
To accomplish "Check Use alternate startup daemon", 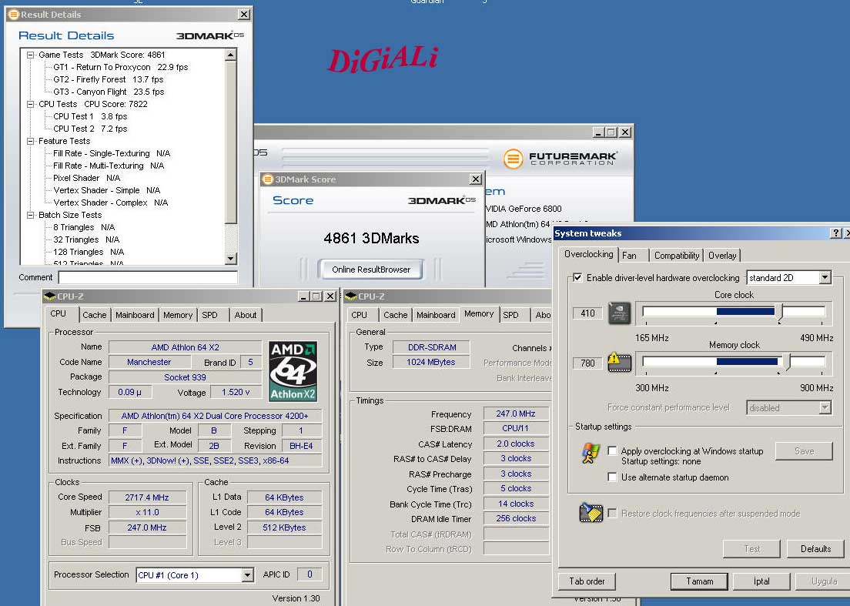I will click(x=612, y=477).
